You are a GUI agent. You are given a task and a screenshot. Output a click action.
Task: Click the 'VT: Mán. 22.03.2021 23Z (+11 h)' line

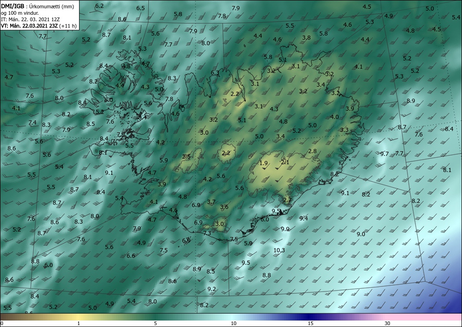click(39, 26)
